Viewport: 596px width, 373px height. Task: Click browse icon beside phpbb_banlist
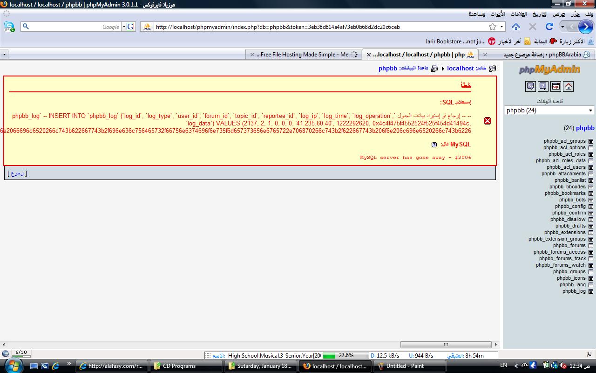590,180
